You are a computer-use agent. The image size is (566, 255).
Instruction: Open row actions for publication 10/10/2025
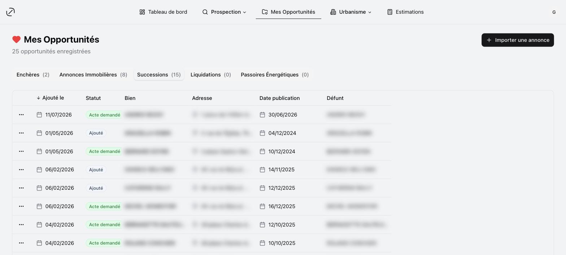(21, 243)
